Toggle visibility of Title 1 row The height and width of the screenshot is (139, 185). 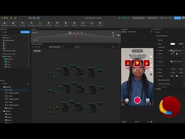point(29,62)
